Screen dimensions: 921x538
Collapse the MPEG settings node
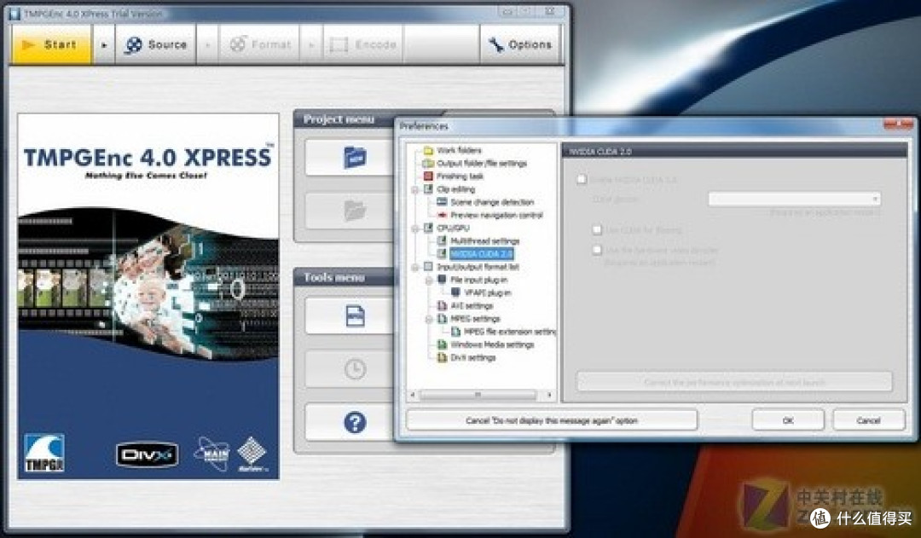tap(429, 319)
